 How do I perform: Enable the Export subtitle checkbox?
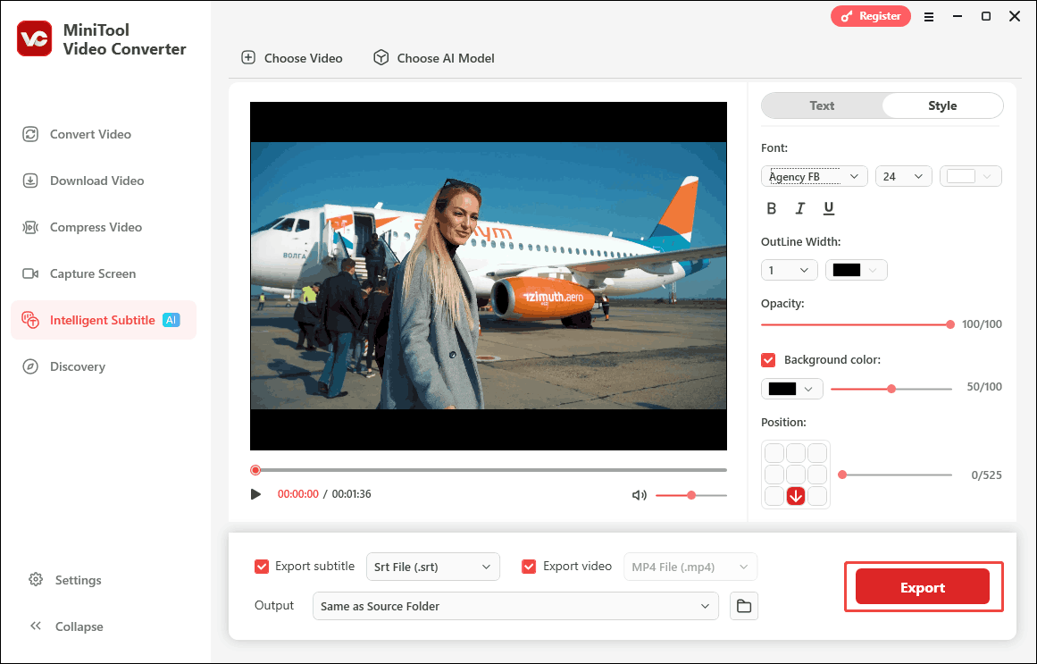click(x=262, y=566)
